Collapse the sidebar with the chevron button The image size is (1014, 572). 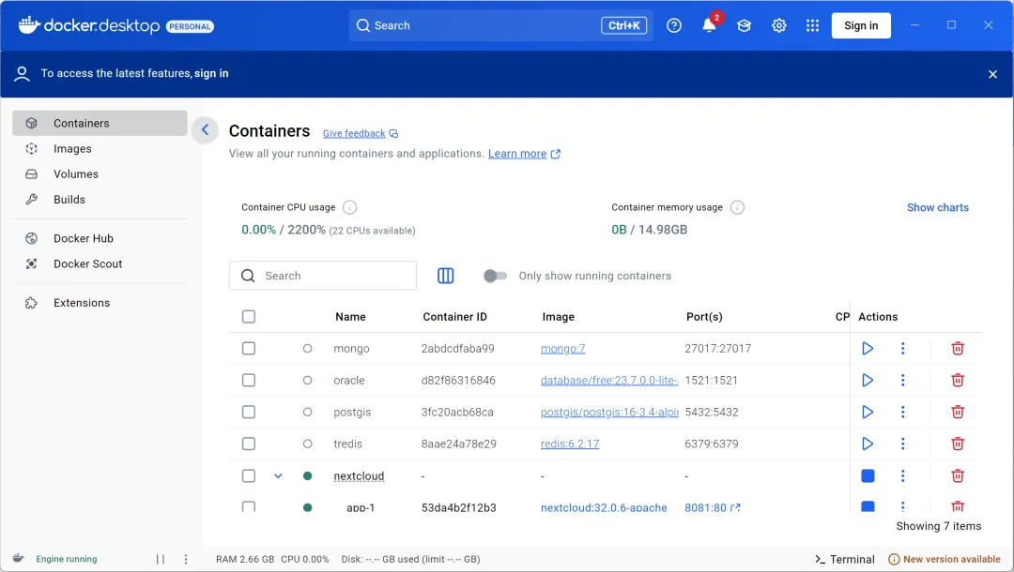coord(205,129)
